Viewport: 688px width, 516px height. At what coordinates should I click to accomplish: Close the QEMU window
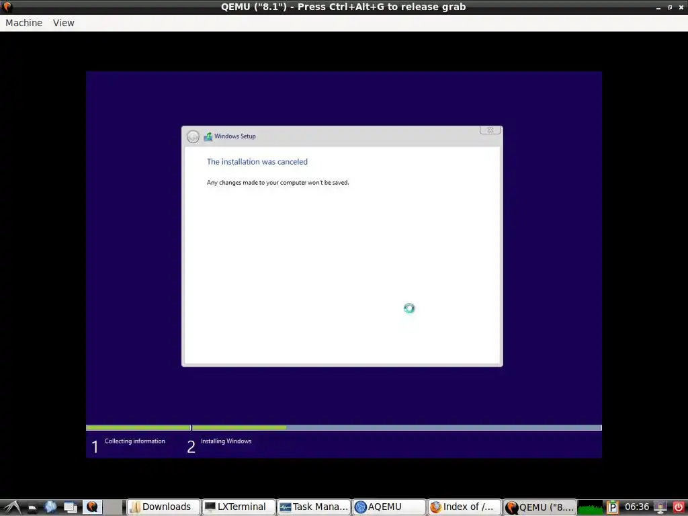681,7
